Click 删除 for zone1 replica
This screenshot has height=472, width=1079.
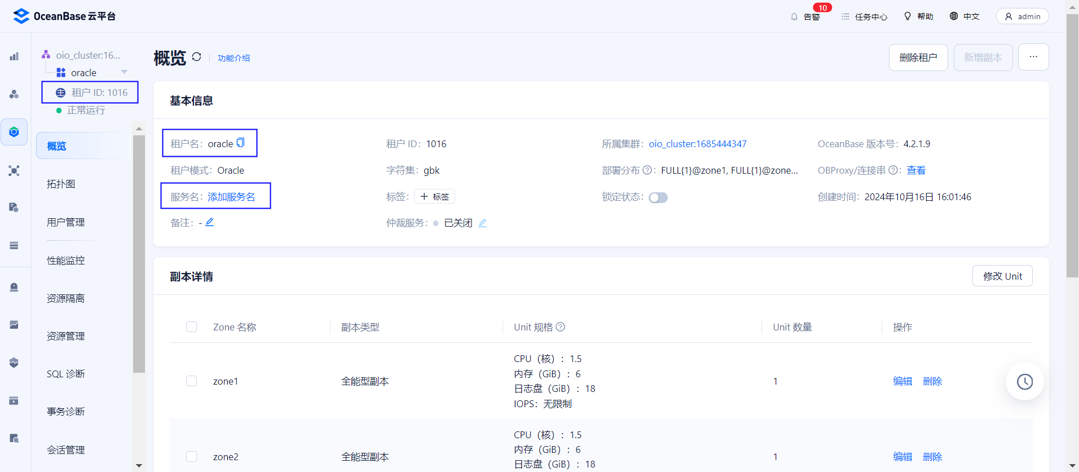(932, 381)
